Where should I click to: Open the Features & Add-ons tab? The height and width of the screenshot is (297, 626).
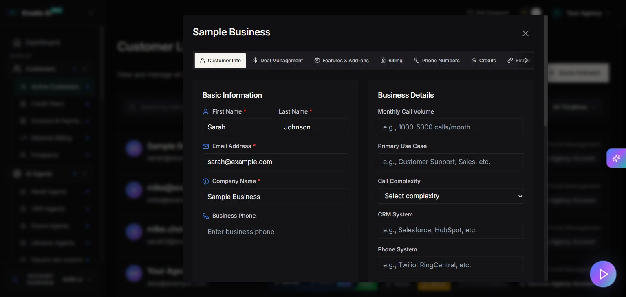pyautogui.click(x=342, y=61)
